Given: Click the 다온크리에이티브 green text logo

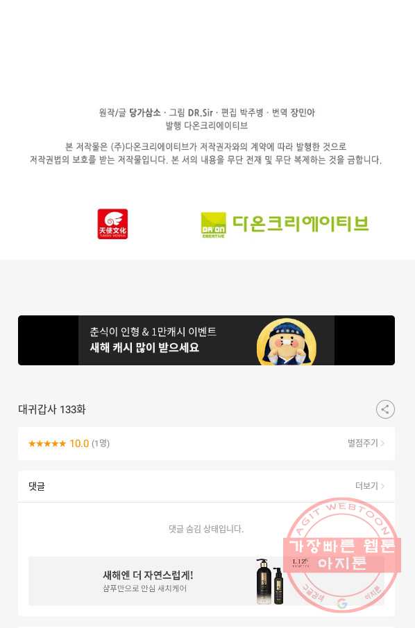Looking at the screenshot, I should 300,223.
